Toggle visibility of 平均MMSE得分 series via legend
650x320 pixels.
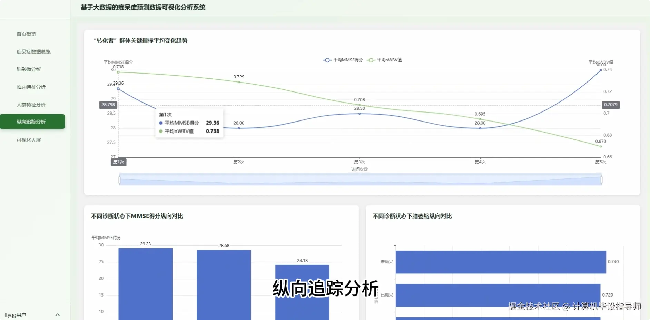tap(347, 60)
